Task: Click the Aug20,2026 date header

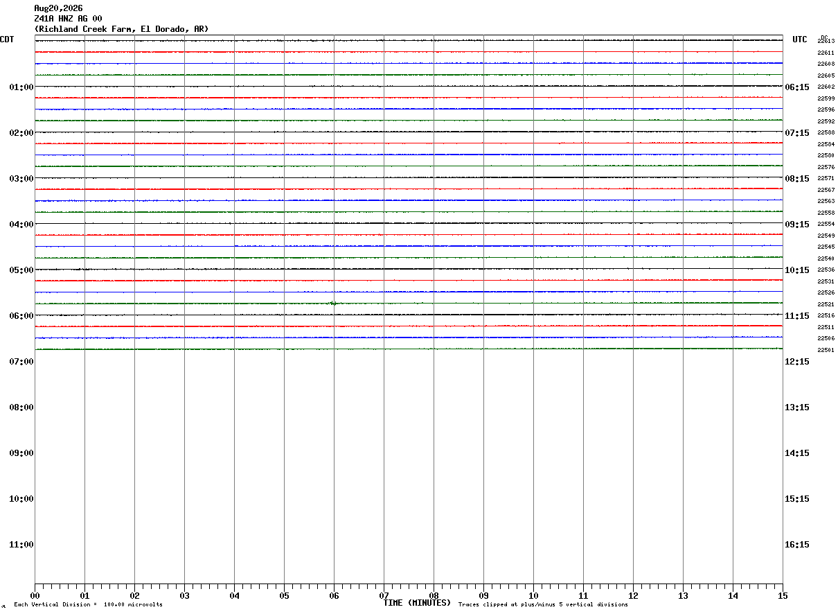Action: click(x=58, y=8)
